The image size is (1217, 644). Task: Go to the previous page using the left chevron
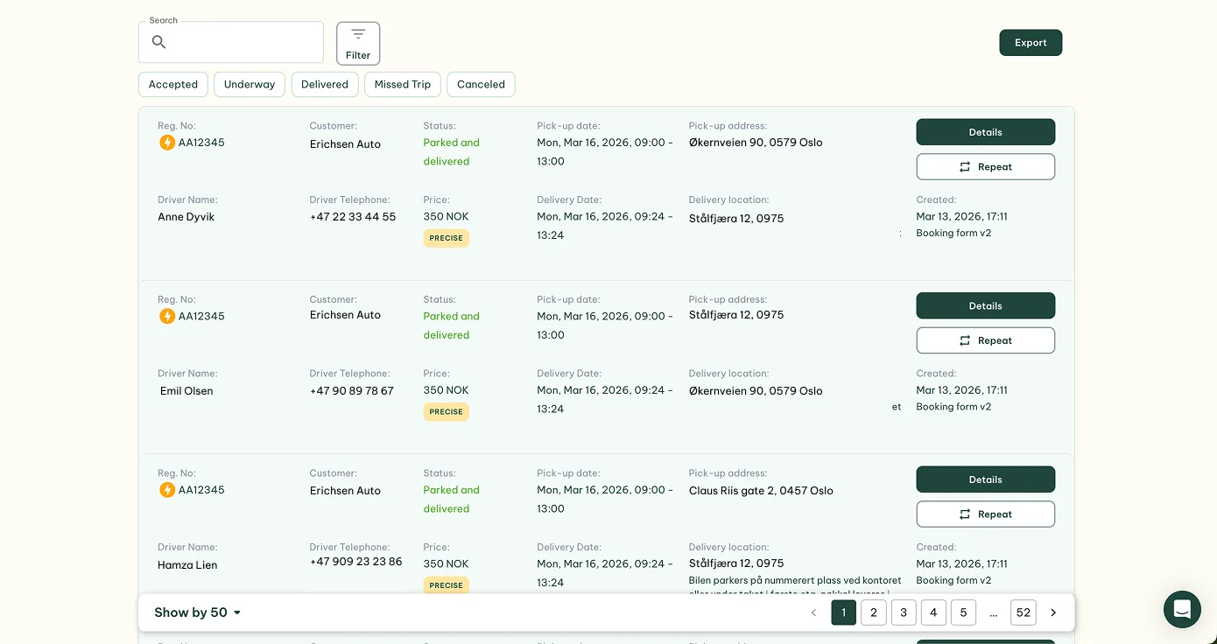[813, 612]
